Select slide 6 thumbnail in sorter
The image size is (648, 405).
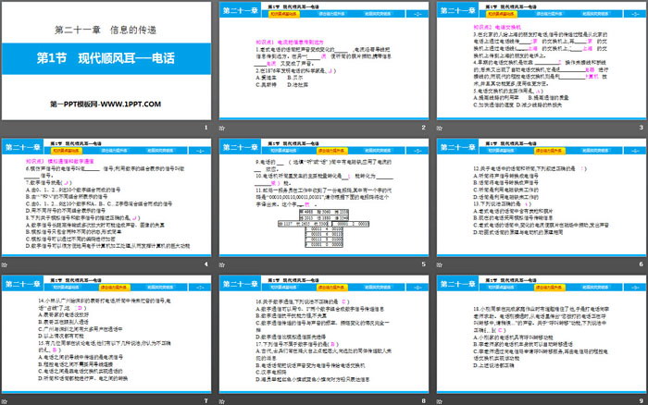[x=542, y=197]
